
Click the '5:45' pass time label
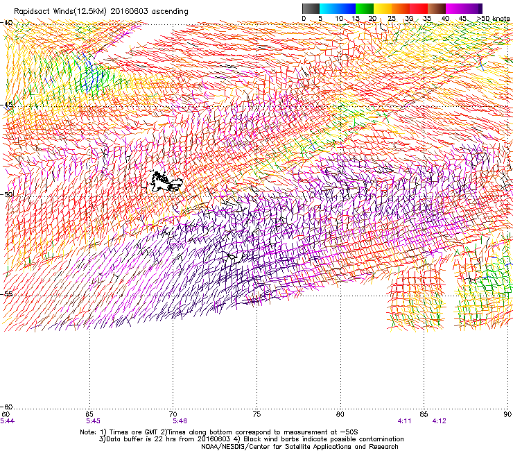(x=94, y=421)
